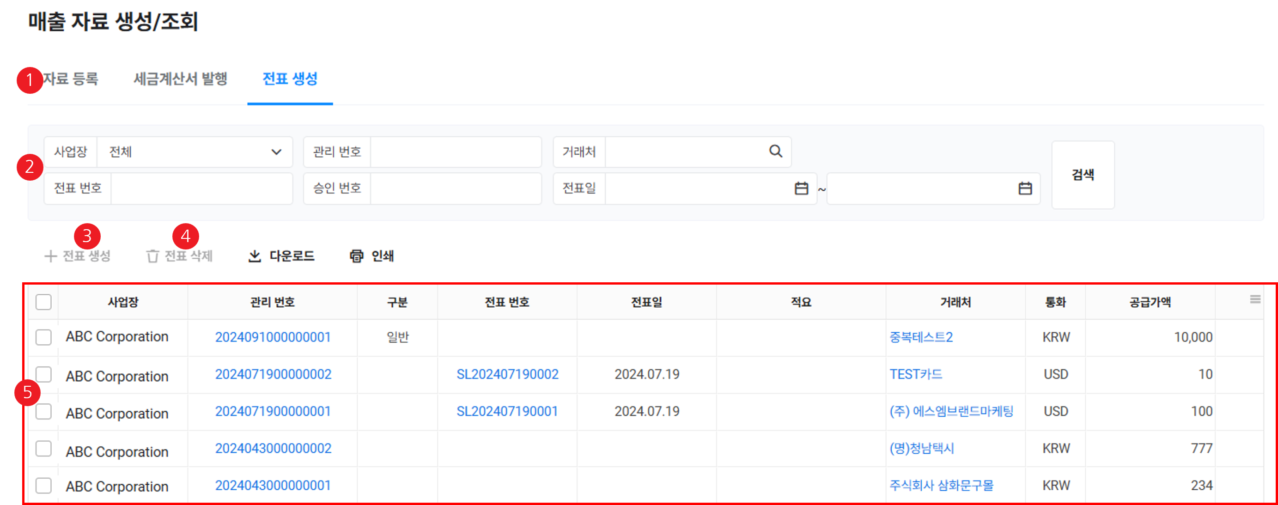Click the 거래처 search magnifier icon
The width and height of the screenshot is (1278, 505).
pyautogui.click(x=775, y=151)
